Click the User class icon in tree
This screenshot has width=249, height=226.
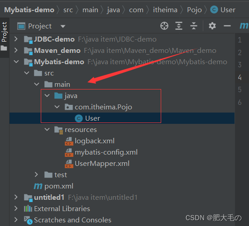click(79, 118)
